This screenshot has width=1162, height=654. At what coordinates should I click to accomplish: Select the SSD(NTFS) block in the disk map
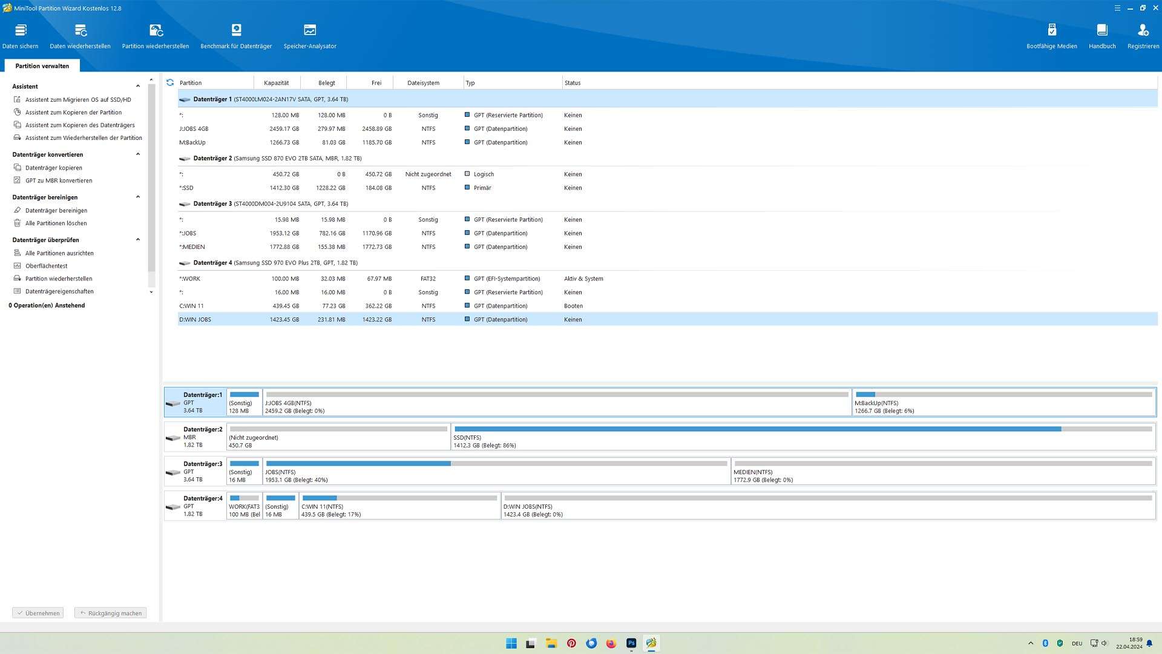pos(803,437)
